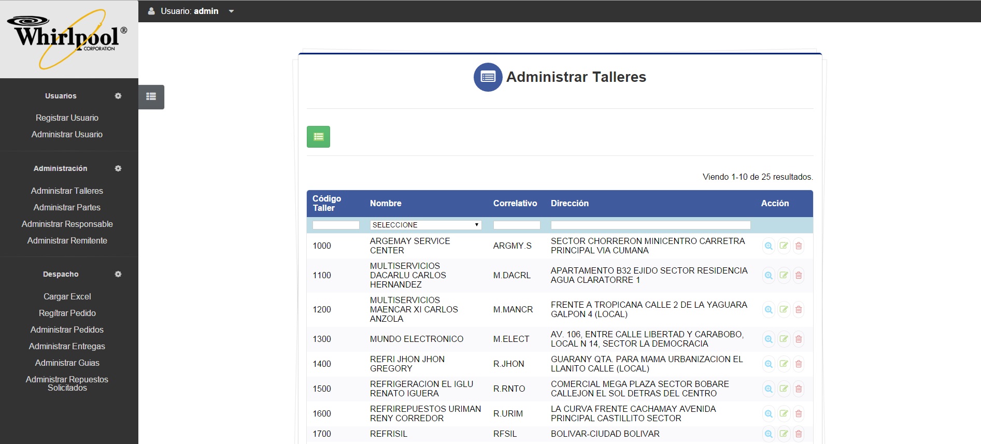Open Administrar Usuario menu item
The width and height of the screenshot is (981, 444).
[x=67, y=134]
